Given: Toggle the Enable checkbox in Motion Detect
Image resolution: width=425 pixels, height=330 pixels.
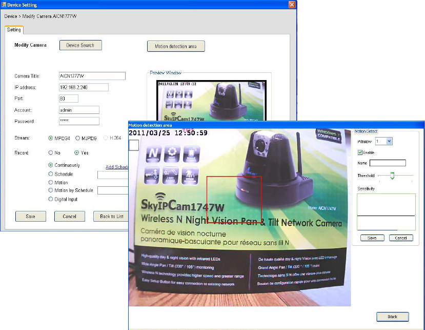Looking at the screenshot, I should [360, 152].
